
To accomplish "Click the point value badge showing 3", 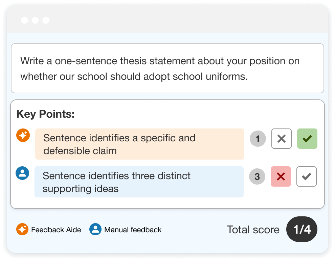I will [x=257, y=176].
